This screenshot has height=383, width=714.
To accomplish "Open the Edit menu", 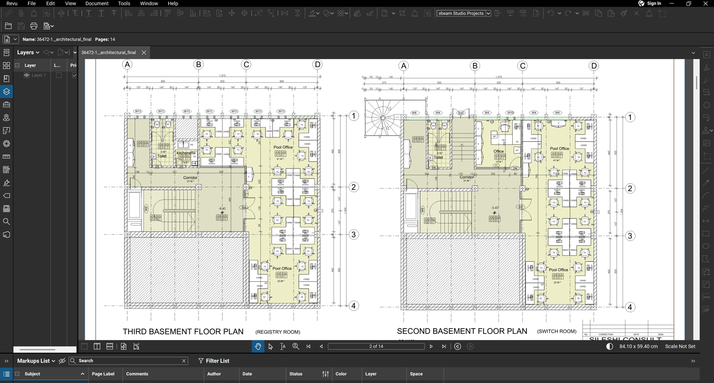I will click(x=50, y=3).
